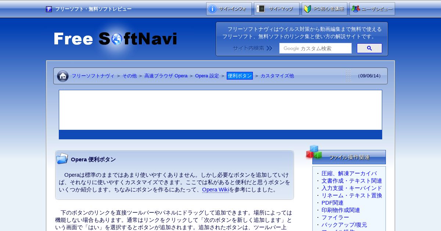The height and width of the screenshot is (231, 441).
Task: Open リネーム・テキスト置換 sidebar link
Action: (352, 195)
